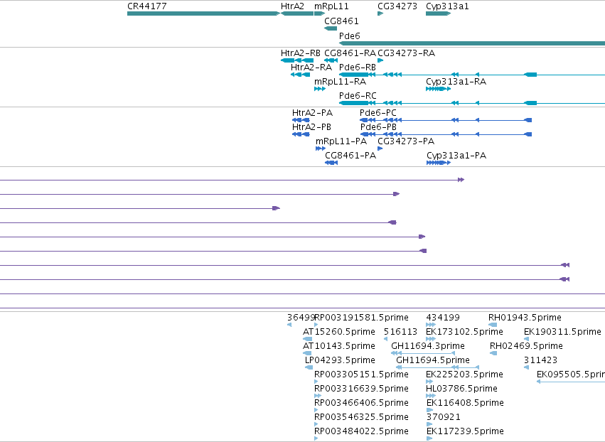This screenshot has width=605, height=442.
Task: Select the EK116408.5prime label
Action: tap(466, 403)
